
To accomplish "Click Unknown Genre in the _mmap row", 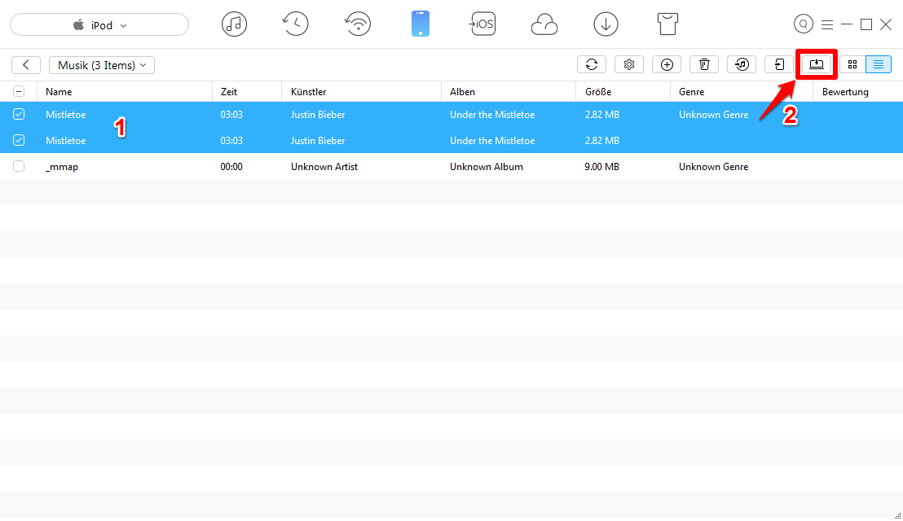I will [x=714, y=167].
